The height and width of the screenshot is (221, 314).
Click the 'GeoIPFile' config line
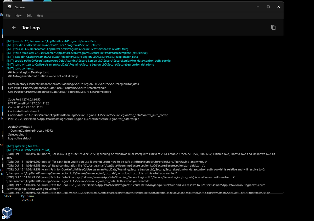[x=57, y=88]
